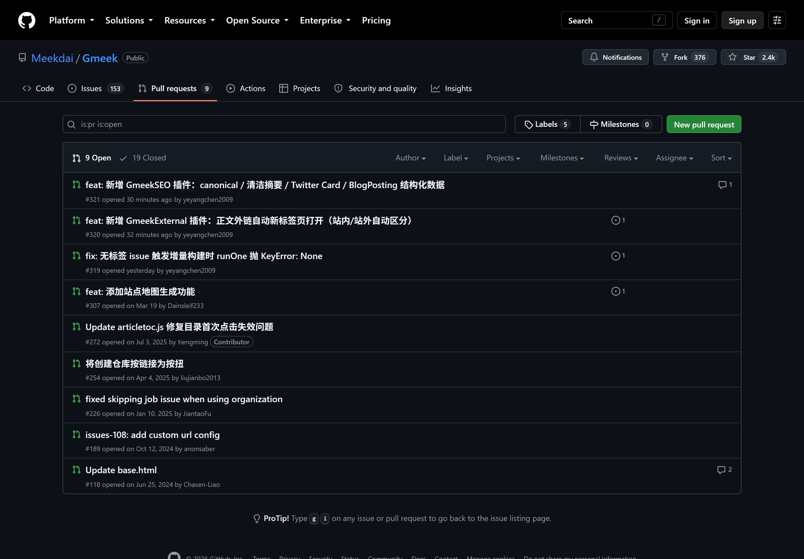Switch to the Issues tab
This screenshot has height=559, width=804.
click(x=95, y=88)
